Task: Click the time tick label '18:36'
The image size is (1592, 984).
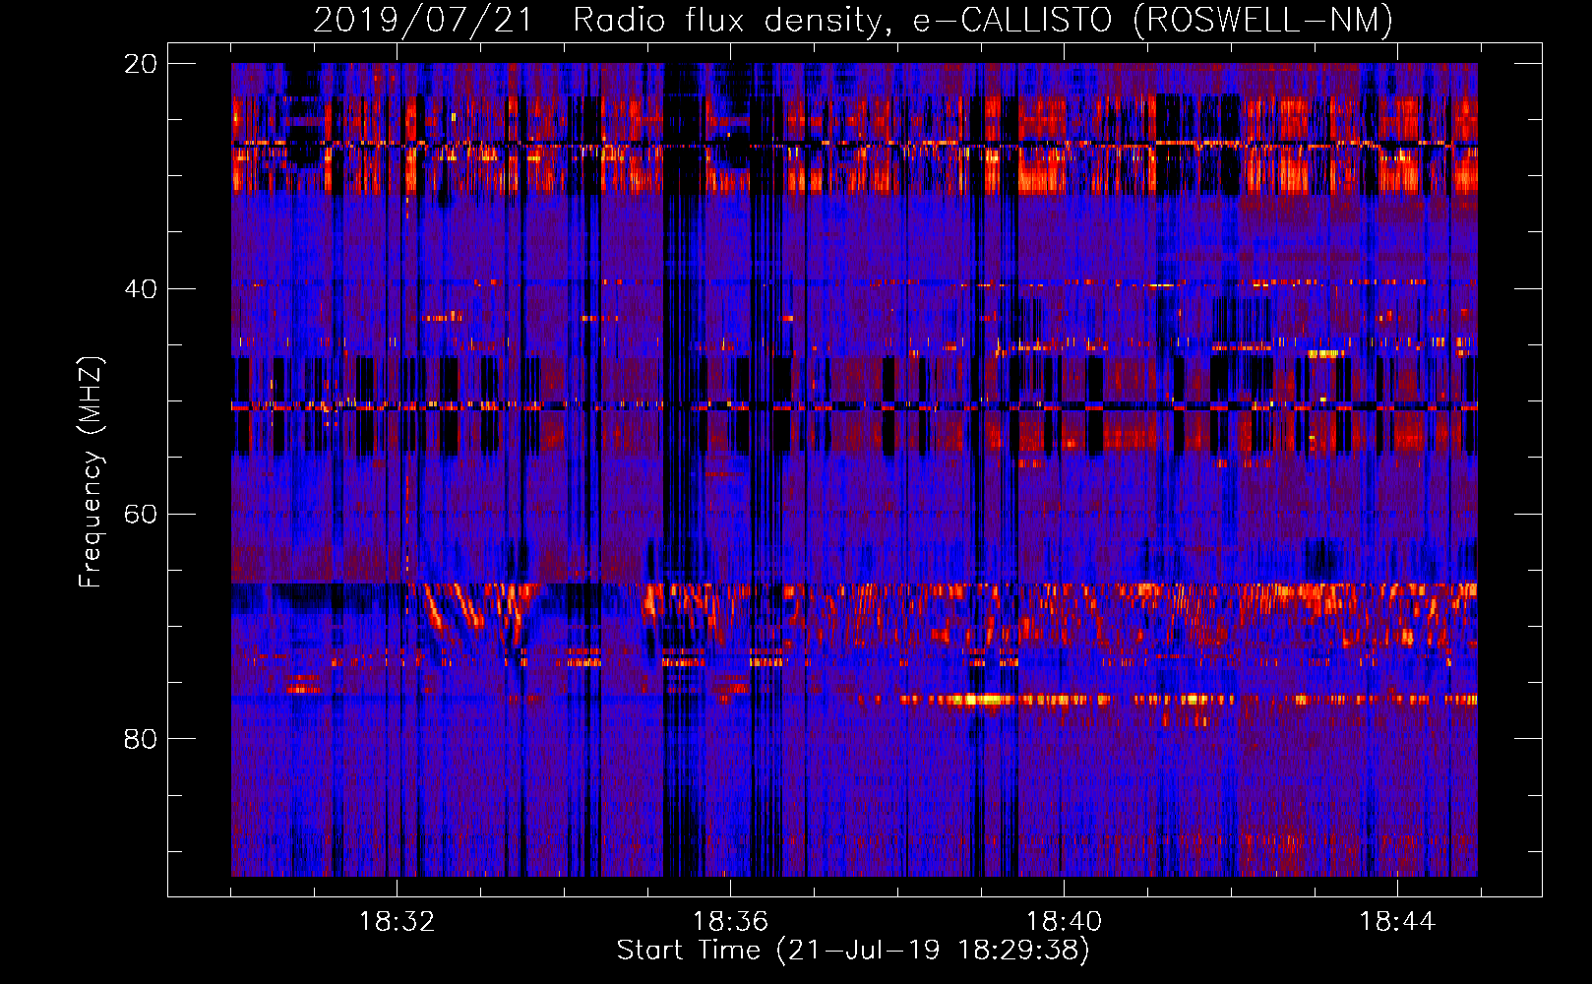Action: (730, 922)
